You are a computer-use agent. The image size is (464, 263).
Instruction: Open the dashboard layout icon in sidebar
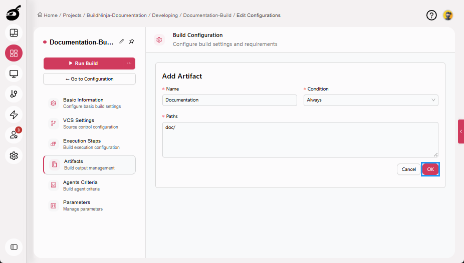point(14,33)
